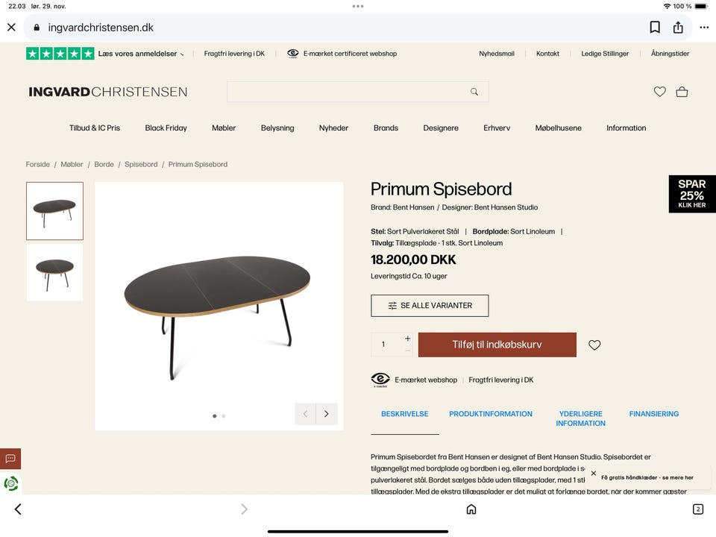Go to browser home page icon
The image size is (716, 537).
(x=471, y=509)
